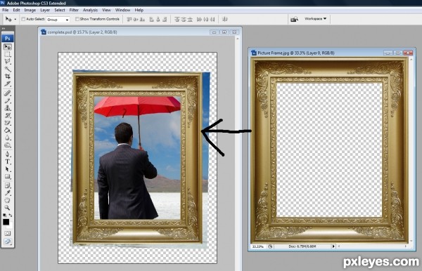Open the Go to Bridge icon
422x271 pixels.
[x=294, y=19]
